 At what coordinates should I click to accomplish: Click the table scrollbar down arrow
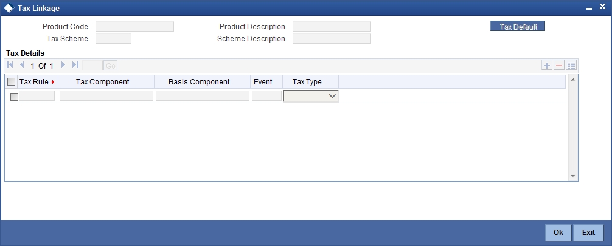point(573,176)
